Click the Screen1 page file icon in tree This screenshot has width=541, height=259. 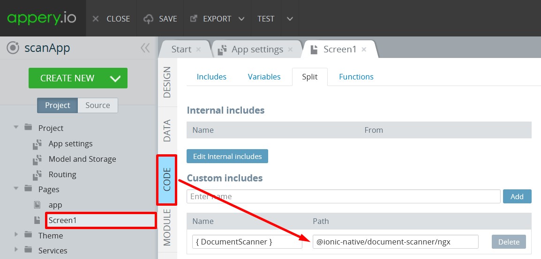[37, 221]
